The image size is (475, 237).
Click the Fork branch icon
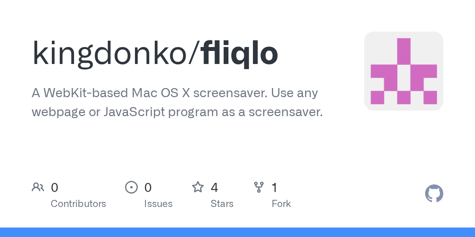point(259,187)
